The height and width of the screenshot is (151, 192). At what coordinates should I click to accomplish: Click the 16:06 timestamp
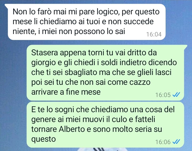(163, 142)
